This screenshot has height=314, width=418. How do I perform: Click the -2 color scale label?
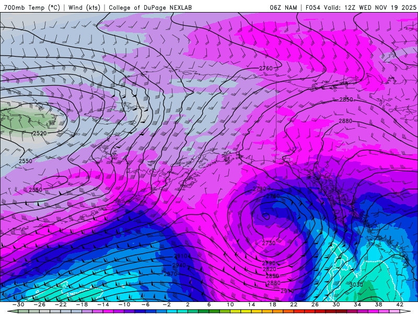pyautogui.click(x=167, y=305)
